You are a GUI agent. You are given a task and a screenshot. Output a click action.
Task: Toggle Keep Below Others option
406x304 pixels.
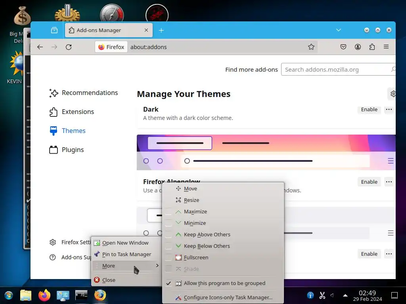click(x=223, y=246)
